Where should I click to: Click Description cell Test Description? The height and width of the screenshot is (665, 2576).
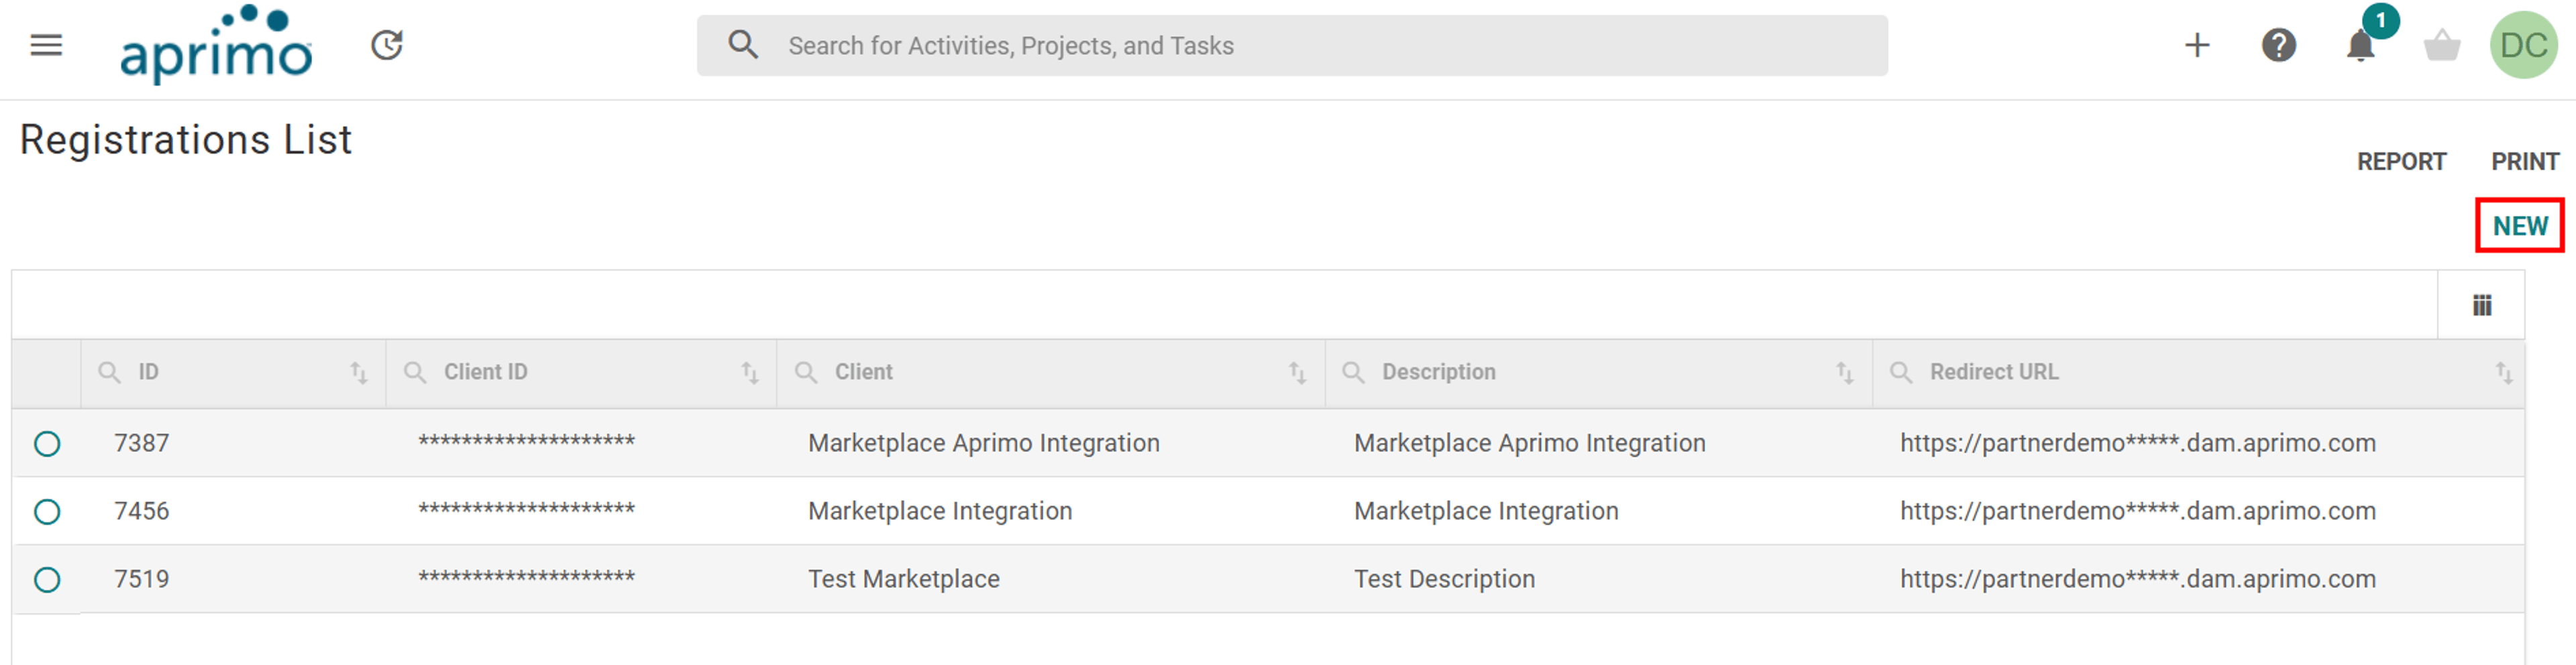(x=1444, y=579)
